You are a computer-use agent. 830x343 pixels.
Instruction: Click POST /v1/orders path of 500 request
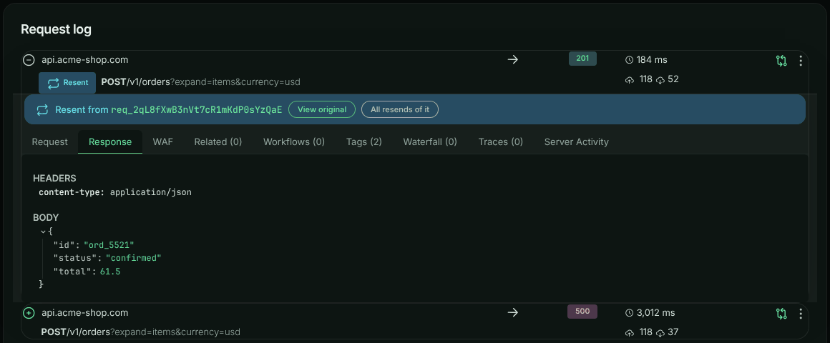tap(140, 332)
